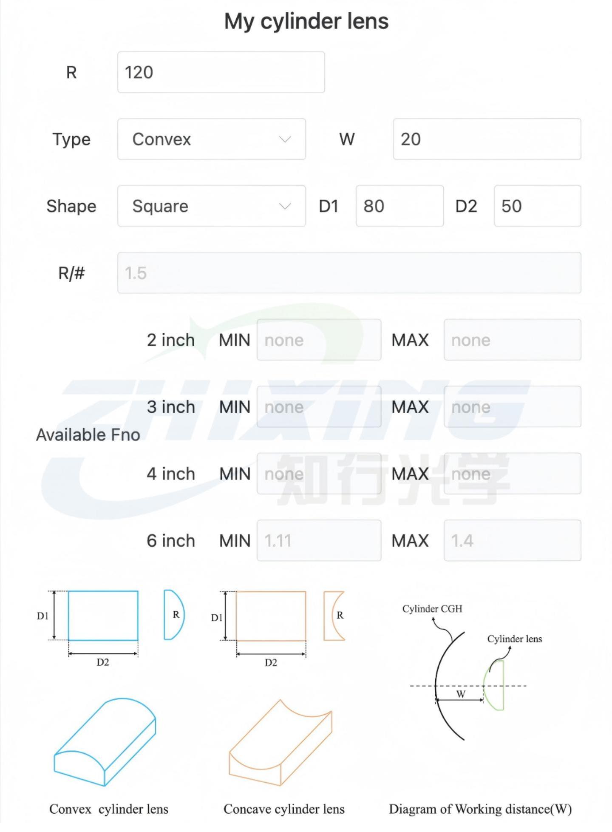Click the 3 inch MAX field
Image resolution: width=612 pixels, height=832 pixels.
pos(513,406)
